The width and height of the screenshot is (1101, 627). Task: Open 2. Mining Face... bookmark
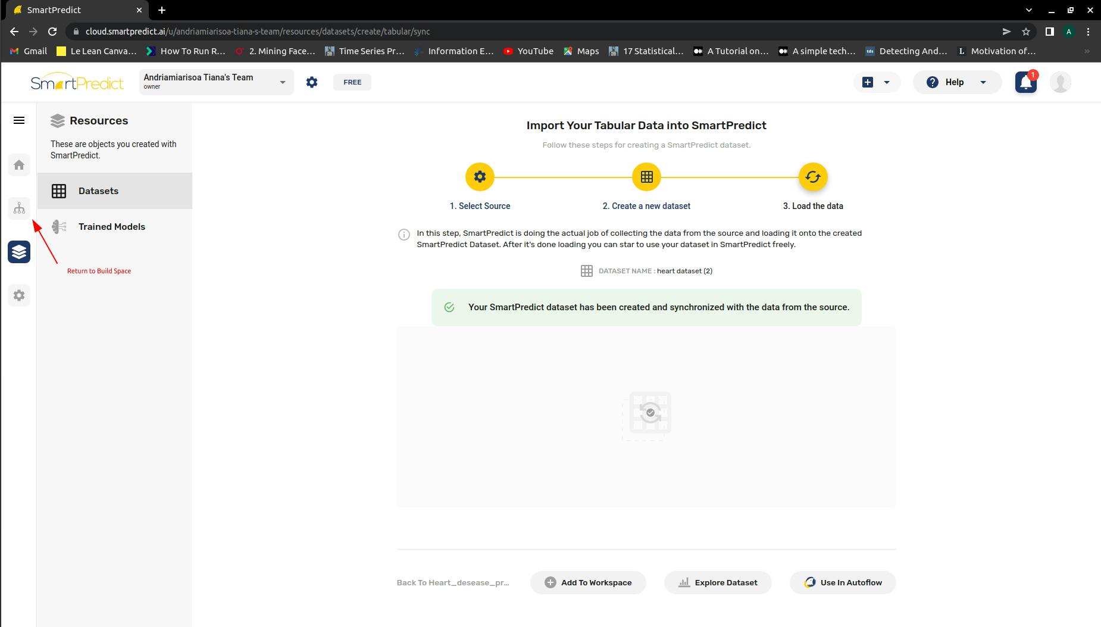(276, 51)
